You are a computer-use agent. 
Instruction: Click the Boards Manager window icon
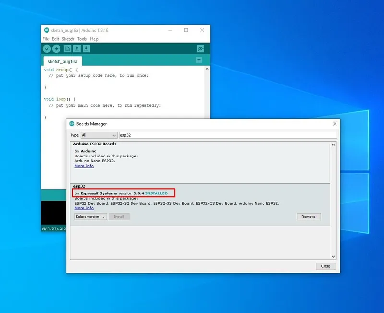71,124
